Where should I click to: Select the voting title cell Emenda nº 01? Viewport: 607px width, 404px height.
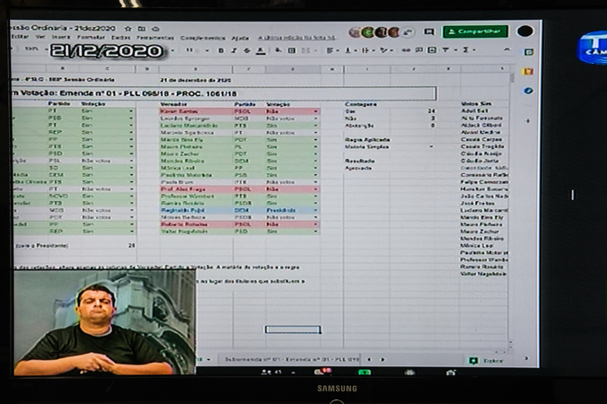click(224, 93)
